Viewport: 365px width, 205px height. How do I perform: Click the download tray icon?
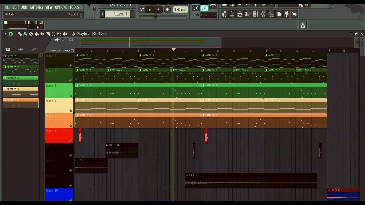(x=303, y=25)
